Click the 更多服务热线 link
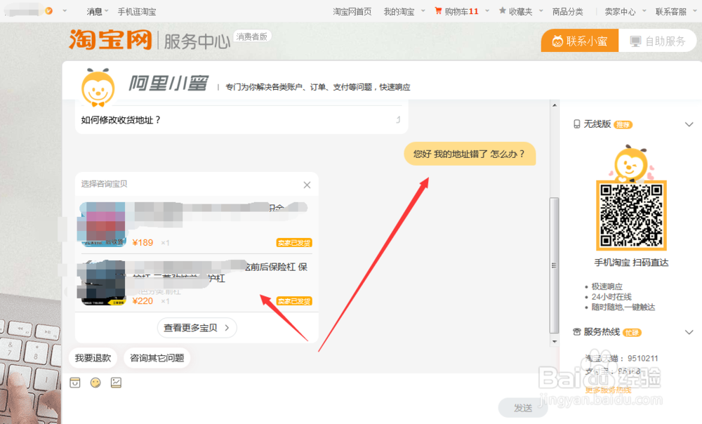Image resolution: width=702 pixels, height=424 pixels. [608, 390]
